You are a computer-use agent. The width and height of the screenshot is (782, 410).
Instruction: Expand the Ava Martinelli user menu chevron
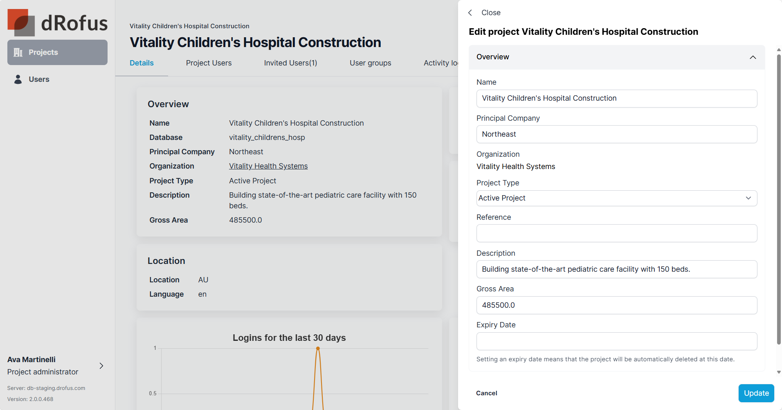(101, 366)
